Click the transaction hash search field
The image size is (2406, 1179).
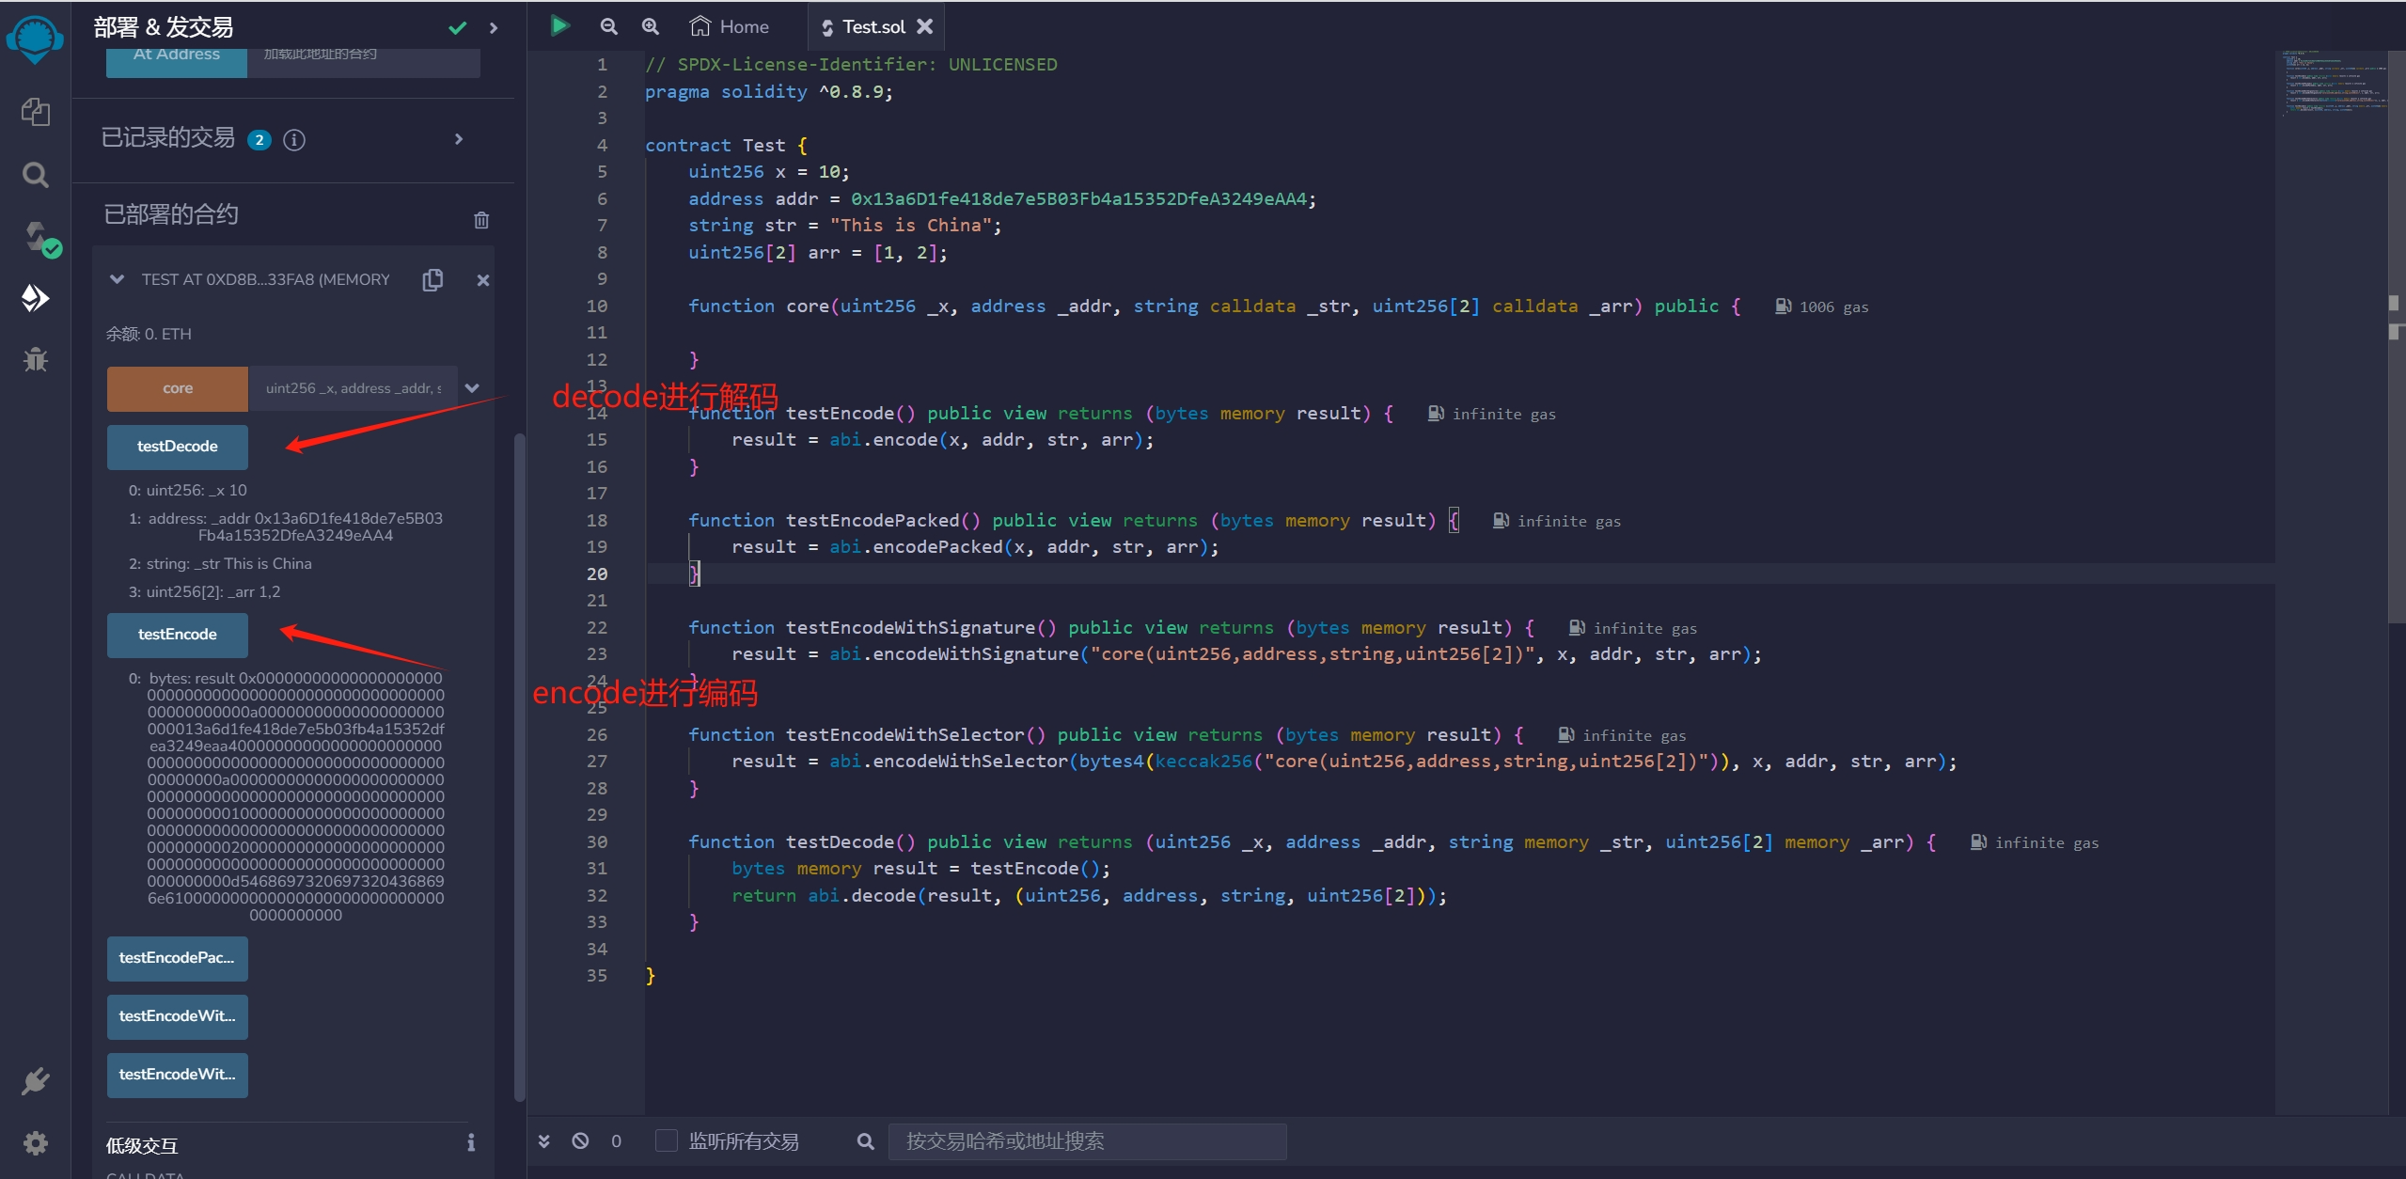pos(1086,1140)
